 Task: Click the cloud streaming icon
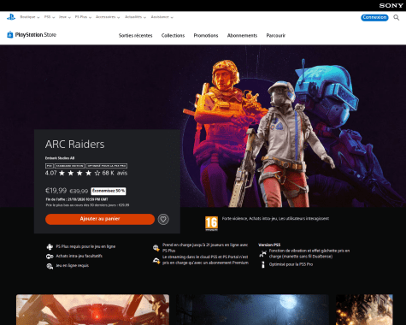click(x=156, y=260)
